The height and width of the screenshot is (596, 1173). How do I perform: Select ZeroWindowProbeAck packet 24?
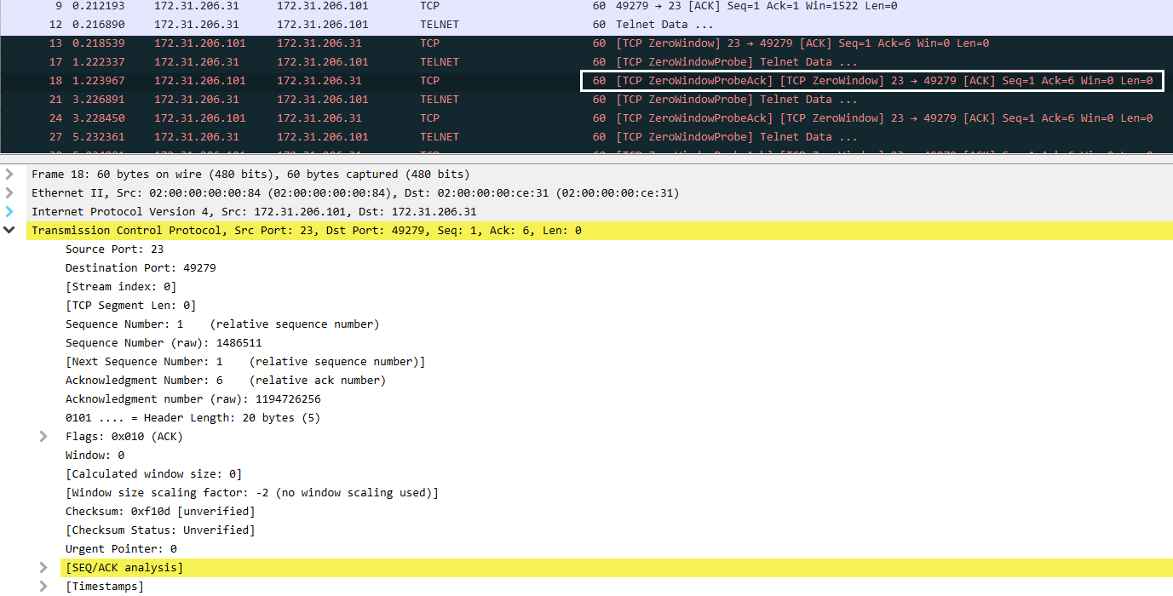coord(256,117)
